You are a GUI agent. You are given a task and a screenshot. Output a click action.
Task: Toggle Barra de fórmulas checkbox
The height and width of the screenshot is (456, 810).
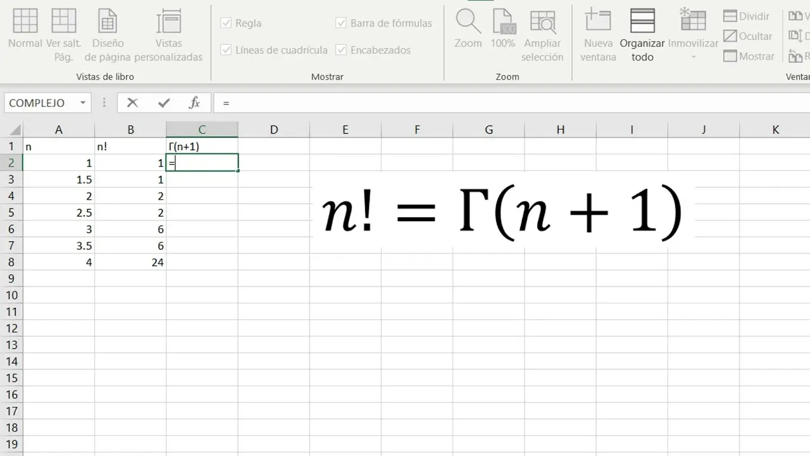[341, 23]
